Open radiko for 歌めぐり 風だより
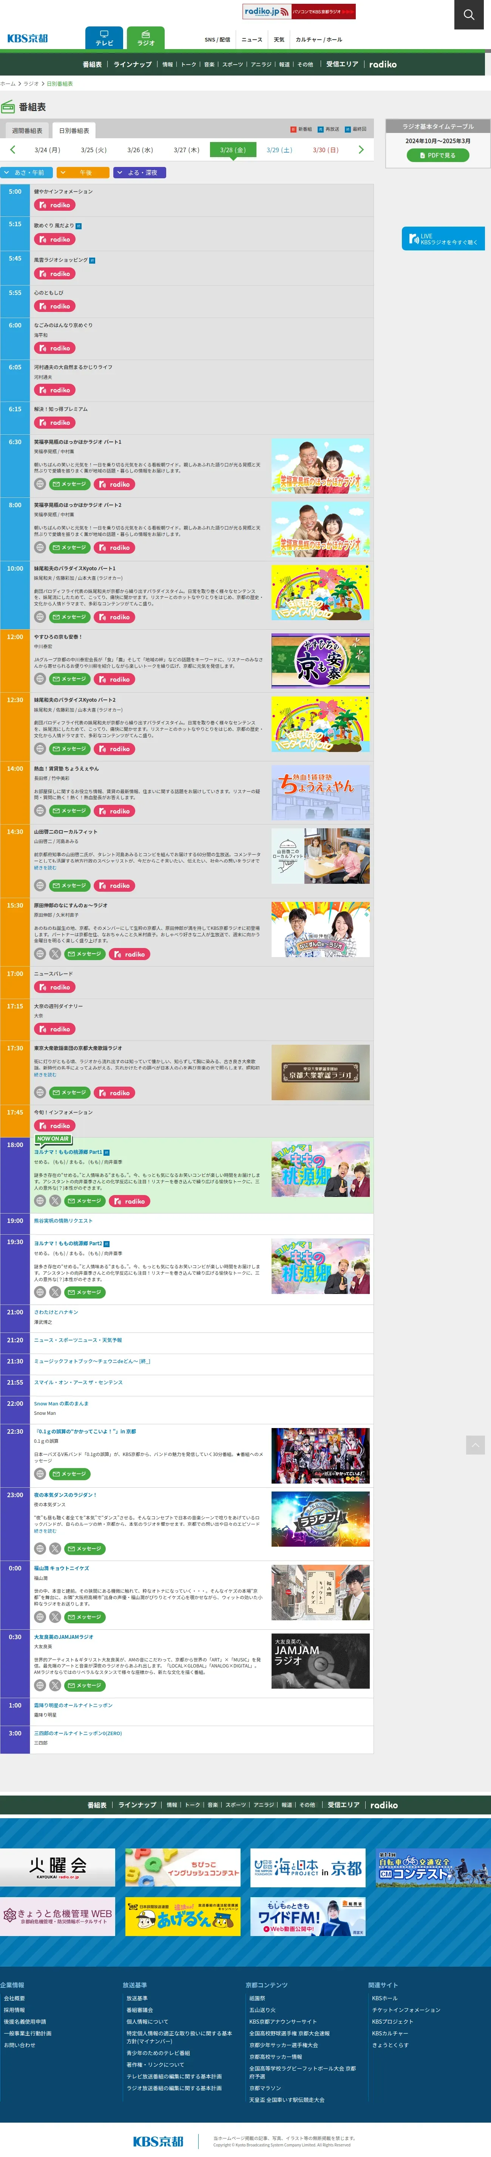491x2157 pixels. pyautogui.click(x=54, y=239)
